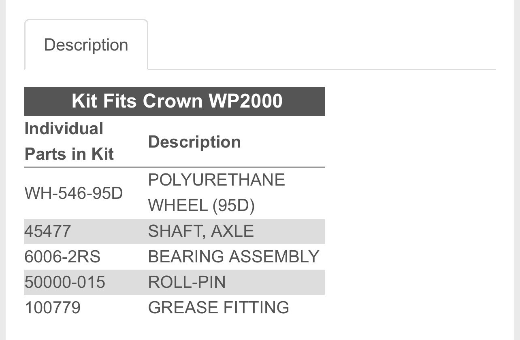Click the ROLL-PIN description text
520x340 pixels.
coord(186,282)
